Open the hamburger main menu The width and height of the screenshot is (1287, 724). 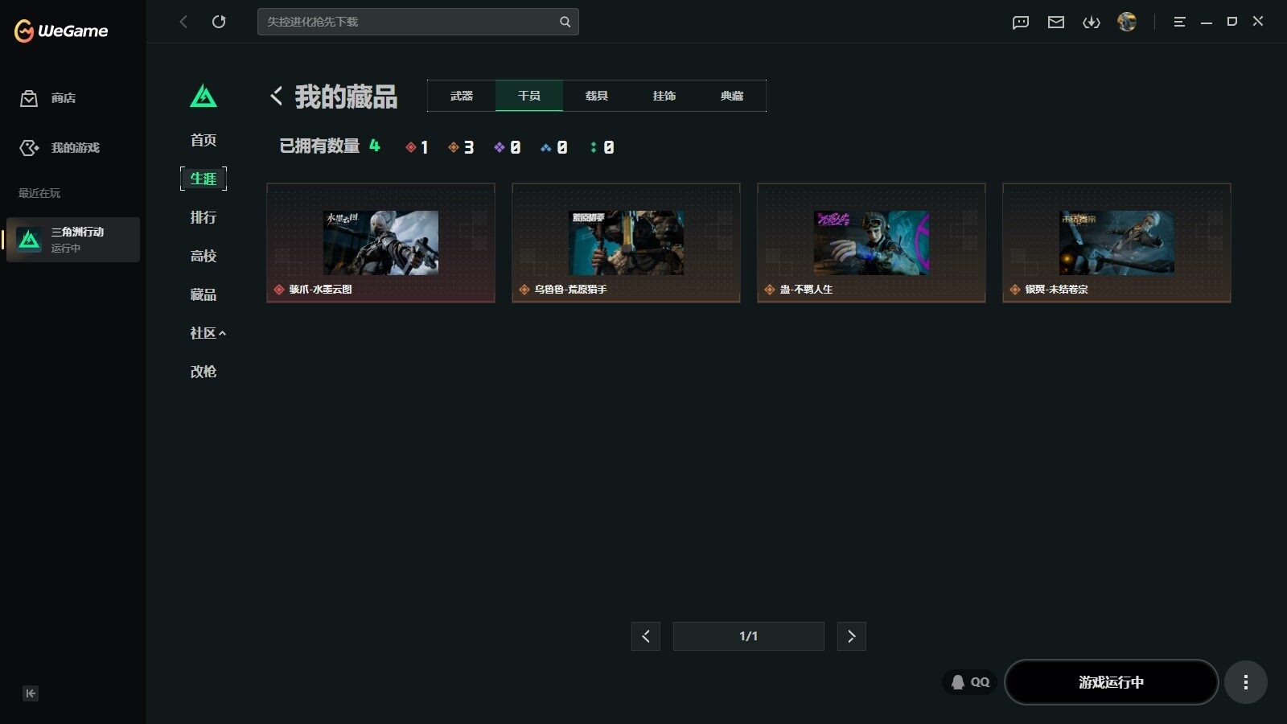(x=1180, y=22)
